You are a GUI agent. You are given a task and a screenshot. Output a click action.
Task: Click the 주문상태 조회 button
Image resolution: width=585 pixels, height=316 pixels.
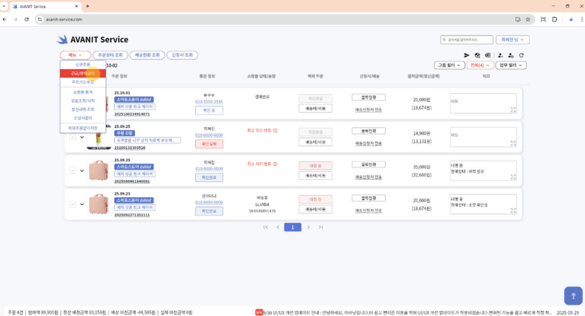(110, 55)
